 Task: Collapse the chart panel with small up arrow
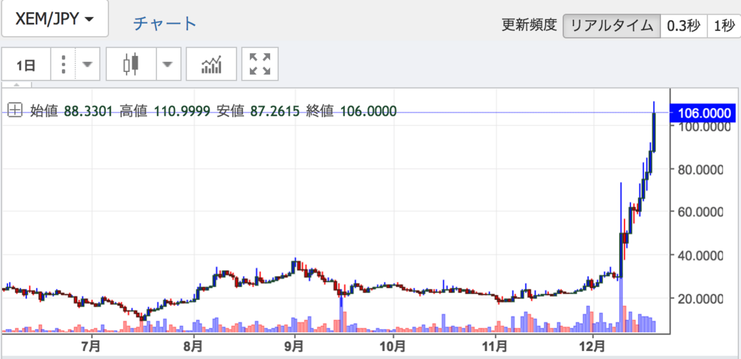(17, 85)
